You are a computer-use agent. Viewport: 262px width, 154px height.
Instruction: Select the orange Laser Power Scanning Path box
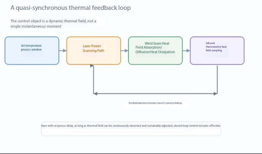94,51
